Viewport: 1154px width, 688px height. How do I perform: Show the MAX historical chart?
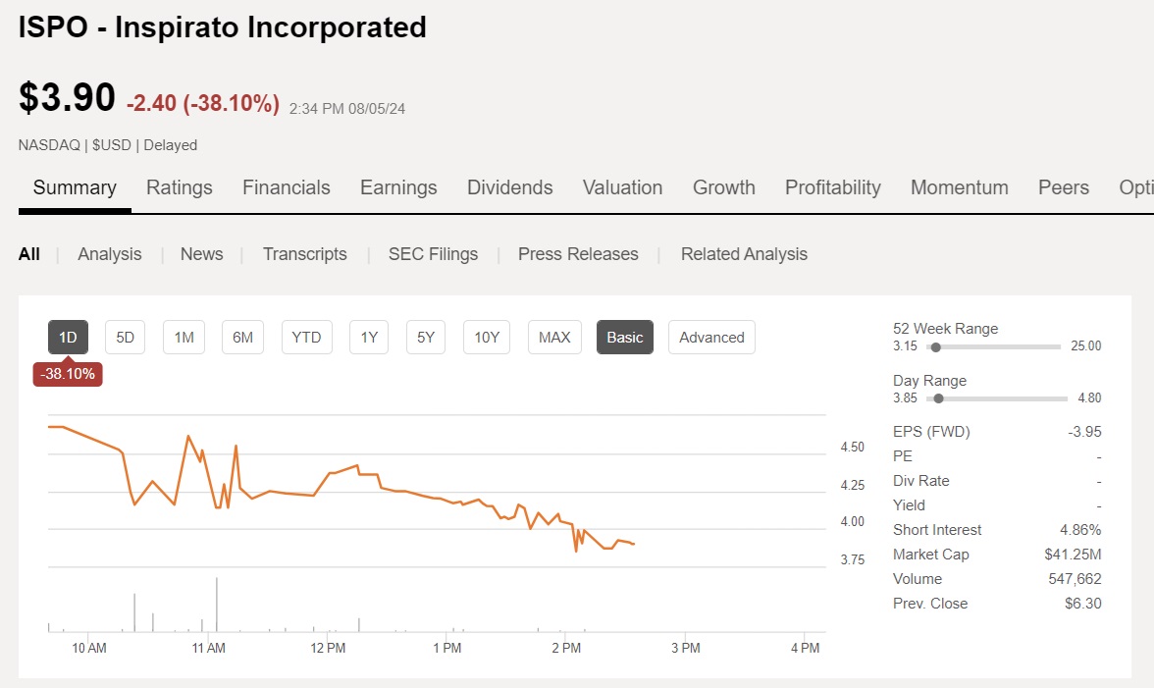tap(553, 337)
